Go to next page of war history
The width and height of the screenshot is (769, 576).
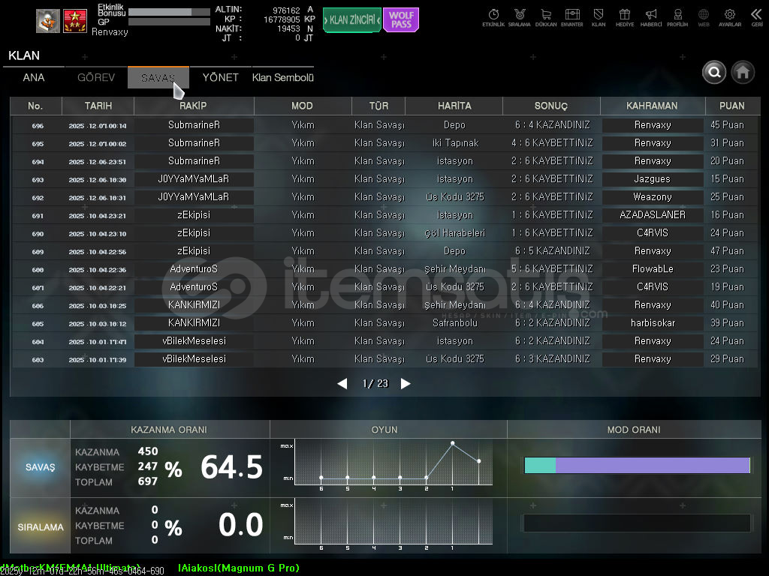[406, 383]
